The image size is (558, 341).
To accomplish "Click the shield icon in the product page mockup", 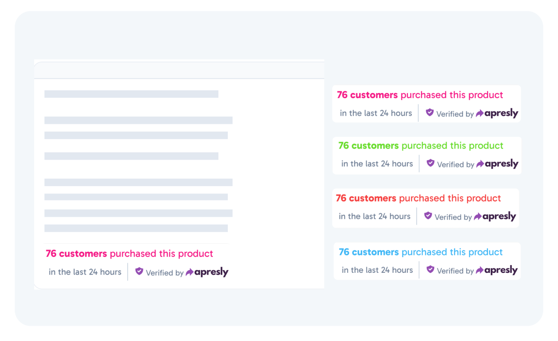I will tap(139, 271).
